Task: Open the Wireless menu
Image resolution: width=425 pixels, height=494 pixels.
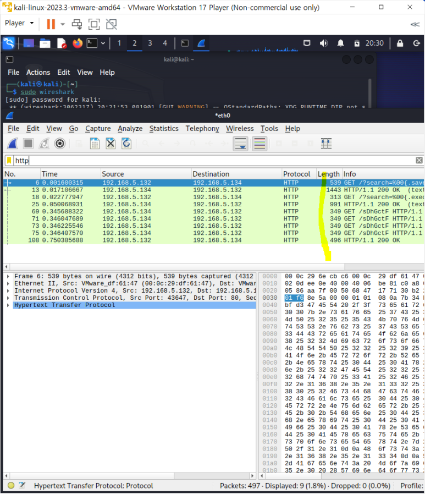Action: [240, 129]
